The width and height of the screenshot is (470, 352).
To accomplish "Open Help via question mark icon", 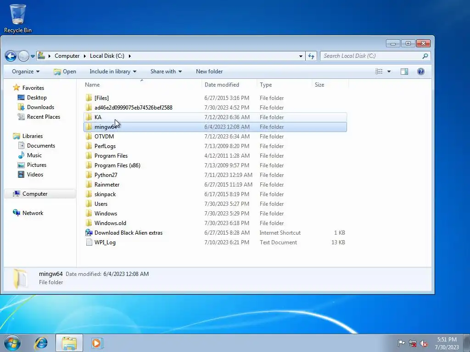I will click(421, 71).
